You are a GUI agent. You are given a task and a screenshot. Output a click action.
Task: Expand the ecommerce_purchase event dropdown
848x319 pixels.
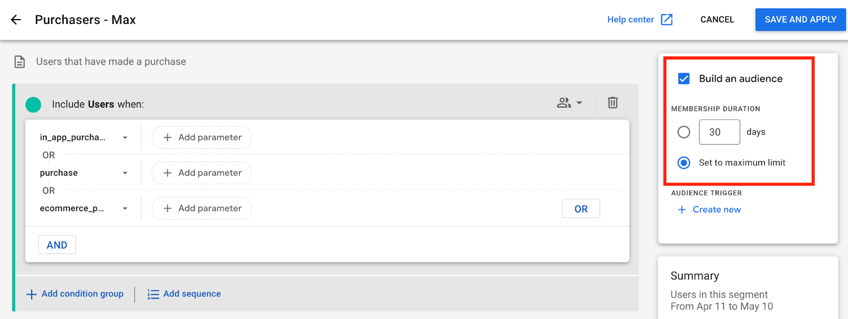(125, 209)
